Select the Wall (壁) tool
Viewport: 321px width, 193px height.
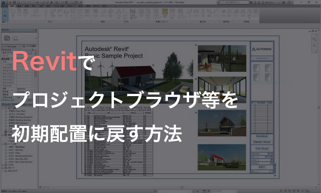click(x=13, y=13)
